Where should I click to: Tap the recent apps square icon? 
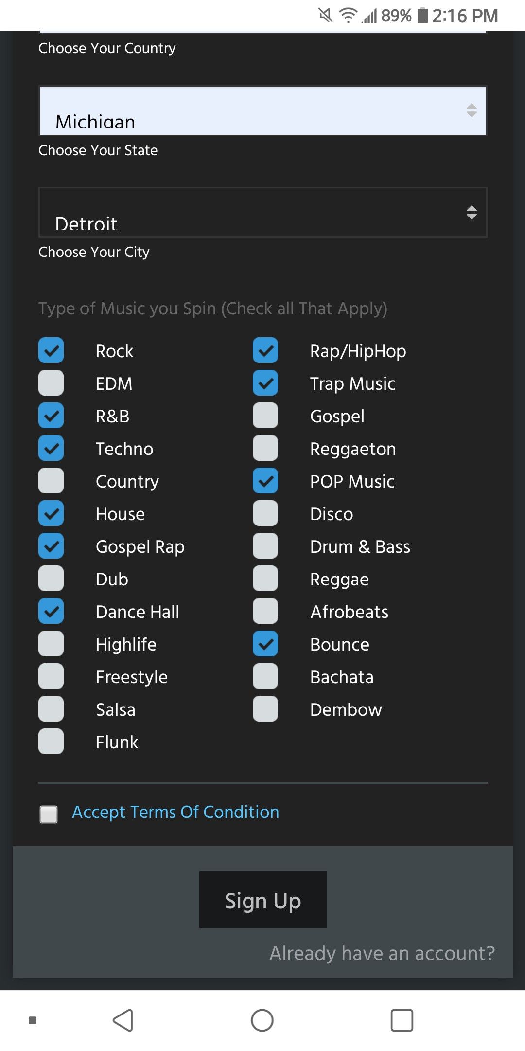(x=402, y=1020)
